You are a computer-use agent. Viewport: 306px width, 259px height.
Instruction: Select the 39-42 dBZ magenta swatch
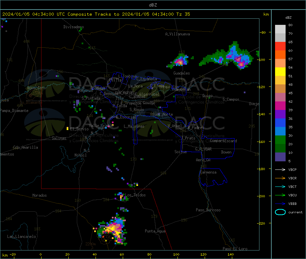point(280,106)
